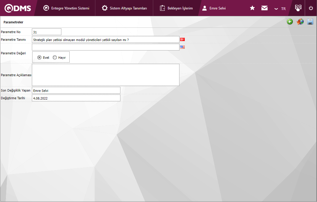Click the empty English definition field

tap(106, 47)
